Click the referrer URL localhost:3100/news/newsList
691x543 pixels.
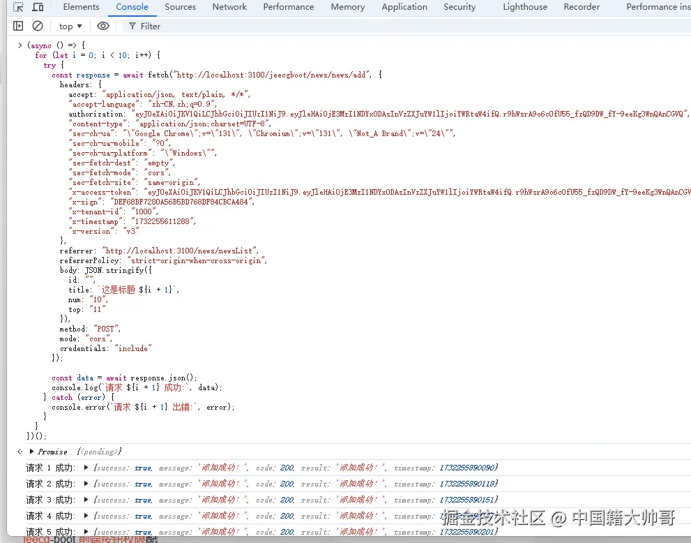tap(180, 251)
